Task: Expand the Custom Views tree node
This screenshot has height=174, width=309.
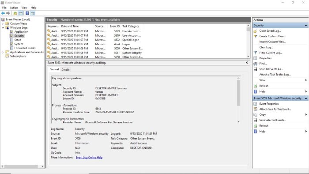Action: coord(3,24)
